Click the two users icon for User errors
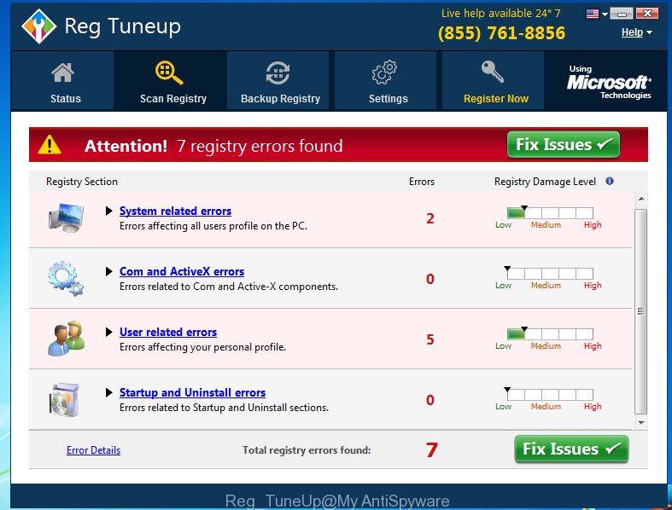This screenshot has height=510, width=672. pyautogui.click(x=66, y=339)
